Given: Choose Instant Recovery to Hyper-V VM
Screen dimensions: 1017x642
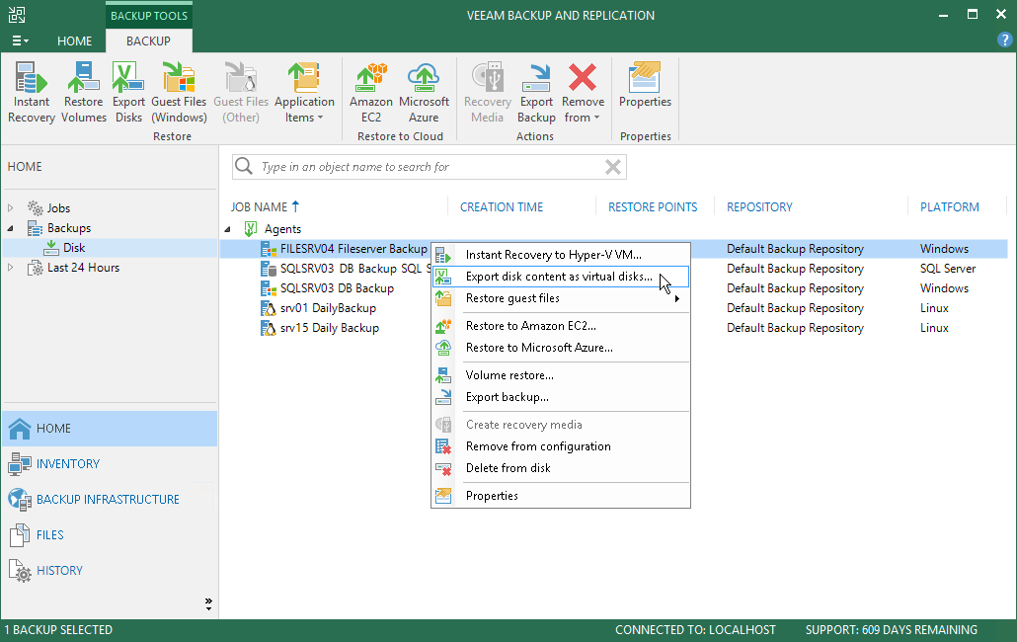Looking at the screenshot, I should (561, 255).
